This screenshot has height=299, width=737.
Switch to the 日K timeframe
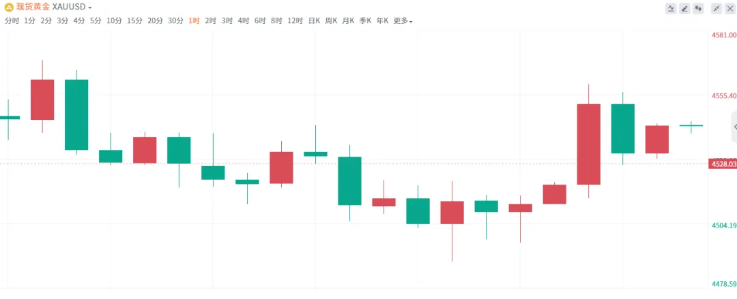coord(314,20)
